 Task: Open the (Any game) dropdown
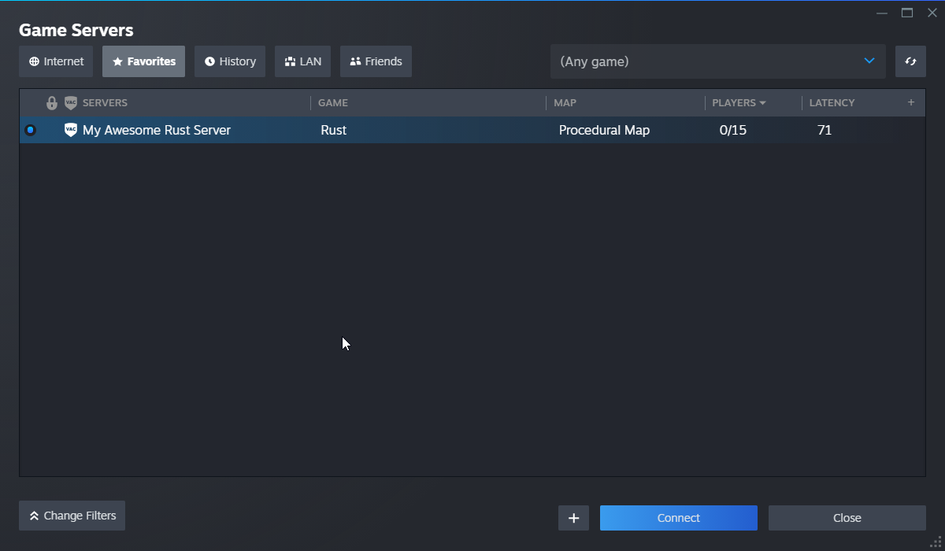click(718, 61)
